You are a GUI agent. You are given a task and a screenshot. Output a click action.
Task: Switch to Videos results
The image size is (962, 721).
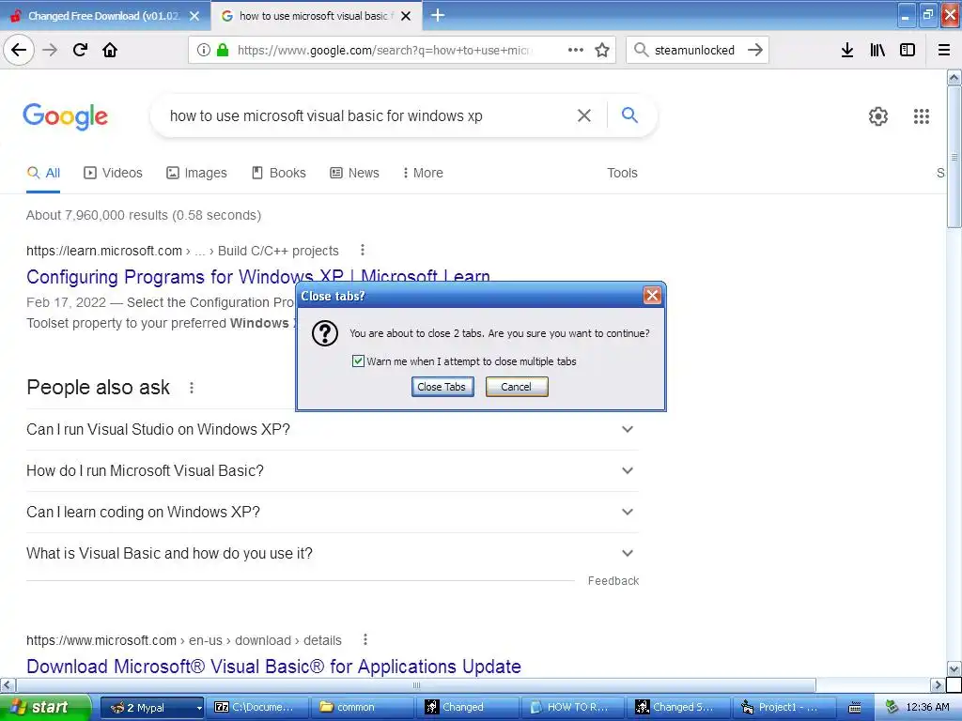point(113,173)
